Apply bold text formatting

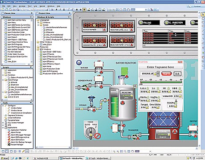coord(56,10)
